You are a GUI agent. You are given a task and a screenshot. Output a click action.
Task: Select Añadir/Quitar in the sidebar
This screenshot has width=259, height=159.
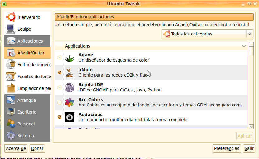click(x=27, y=53)
